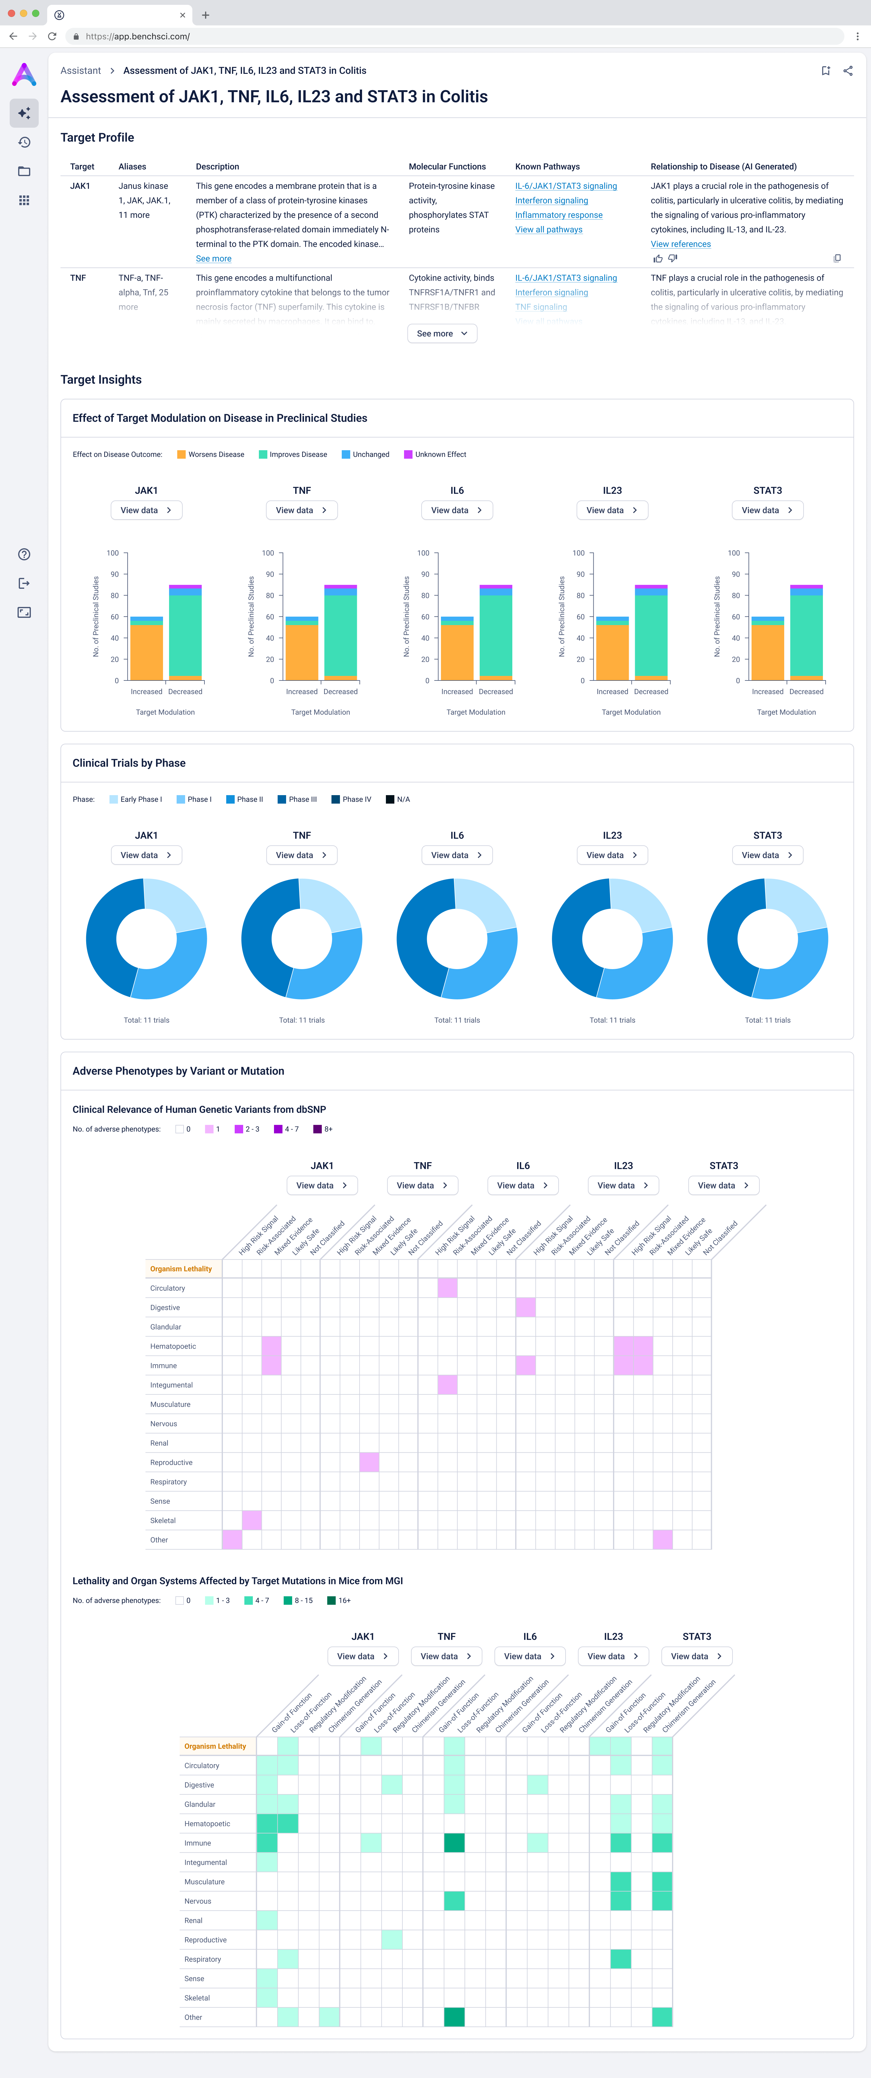Viewport: 871px width, 2078px height.
Task: Click View references for JAK1
Action: pos(681,244)
